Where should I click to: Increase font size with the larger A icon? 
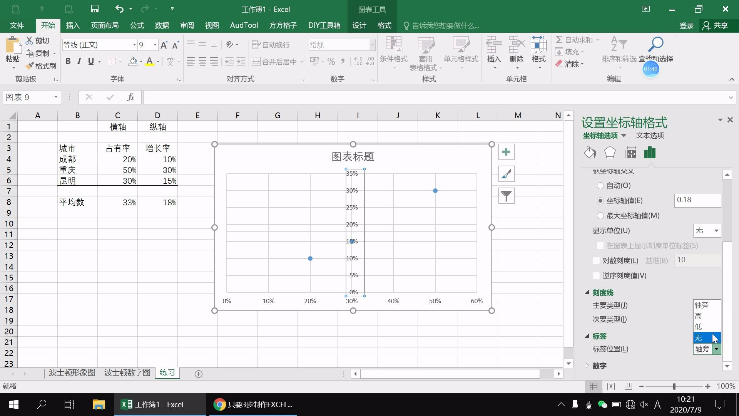164,45
